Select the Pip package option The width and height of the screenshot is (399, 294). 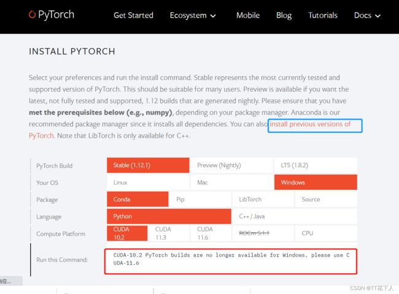coord(200,199)
